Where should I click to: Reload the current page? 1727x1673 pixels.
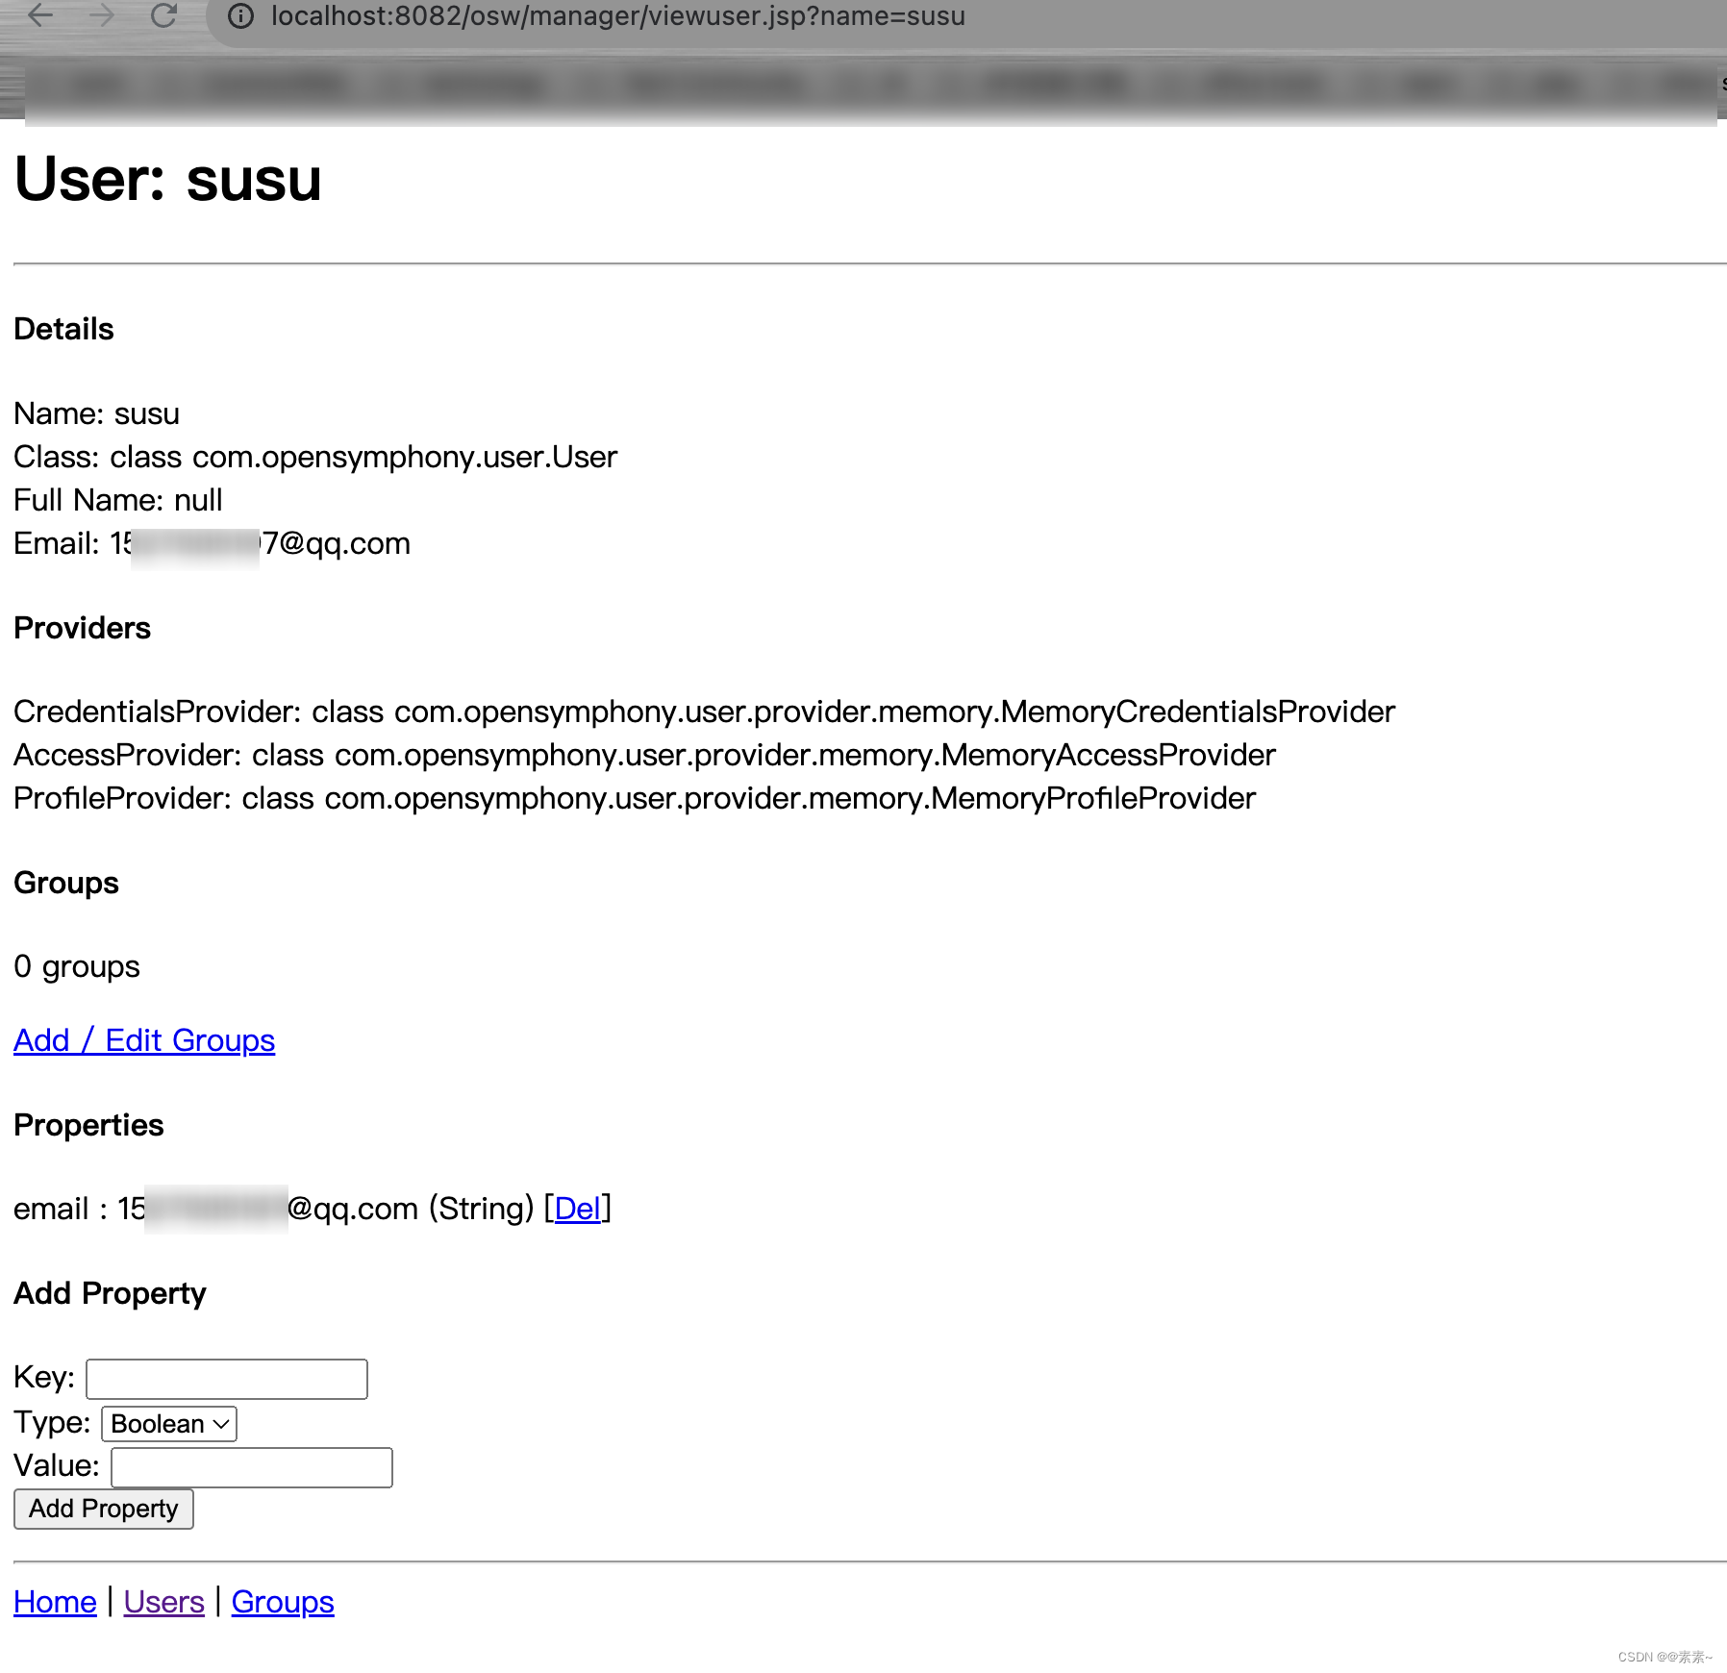pyautogui.click(x=163, y=16)
